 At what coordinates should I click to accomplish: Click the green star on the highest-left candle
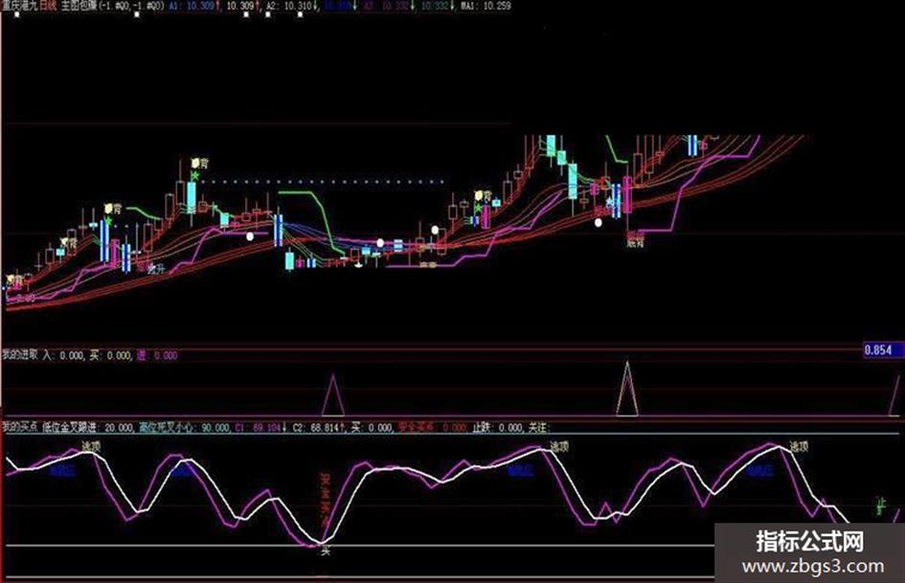point(195,175)
